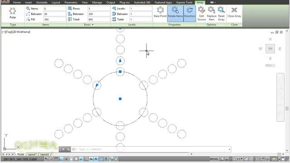
Task: Open the WCS coordinate system dropdown
Action: [270, 65]
